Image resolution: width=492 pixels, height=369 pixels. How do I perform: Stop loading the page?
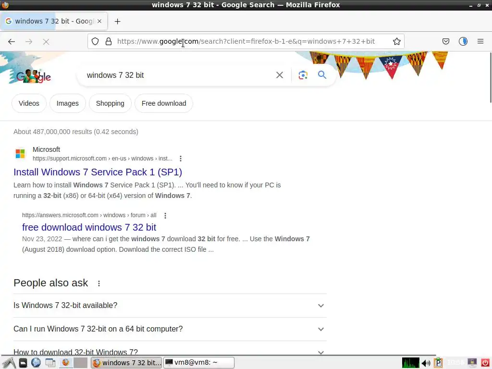point(46,41)
